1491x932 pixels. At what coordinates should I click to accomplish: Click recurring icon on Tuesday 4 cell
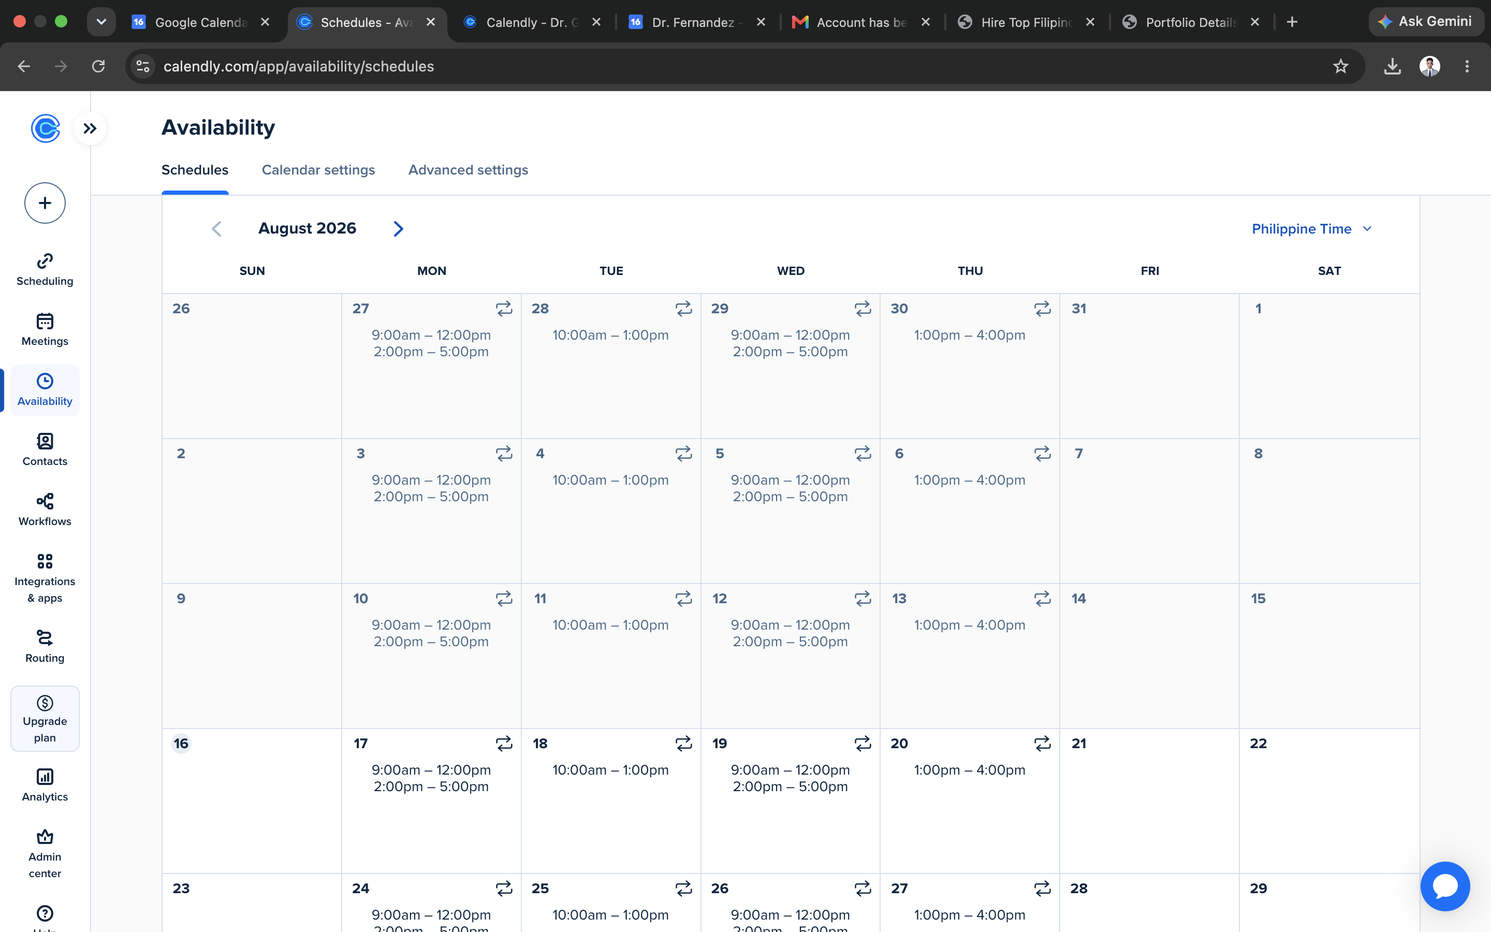click(x=683, y=454)
